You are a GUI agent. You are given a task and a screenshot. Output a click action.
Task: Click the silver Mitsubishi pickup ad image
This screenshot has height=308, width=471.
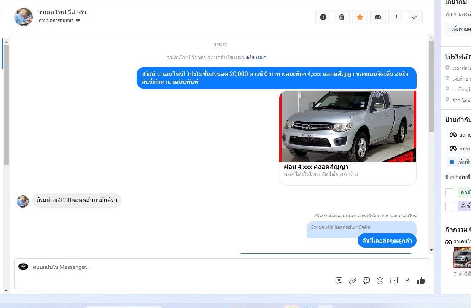pos(348,127)
